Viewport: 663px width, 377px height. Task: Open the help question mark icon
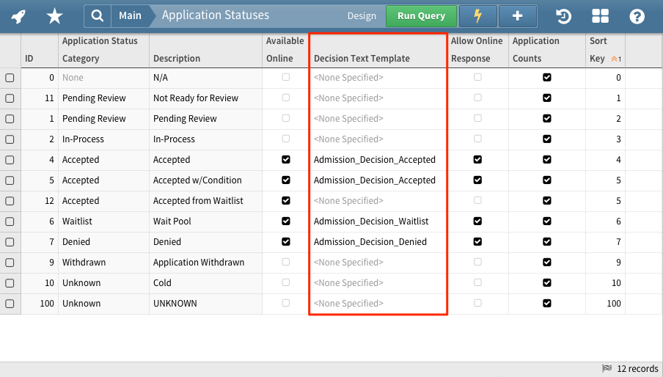tap(637, 16)
